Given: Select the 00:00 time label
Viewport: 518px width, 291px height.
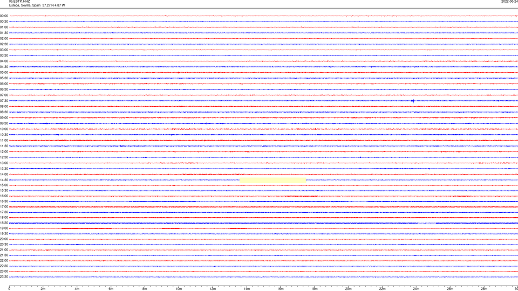Looking at the screenshot, I should (x=4, y=16).
